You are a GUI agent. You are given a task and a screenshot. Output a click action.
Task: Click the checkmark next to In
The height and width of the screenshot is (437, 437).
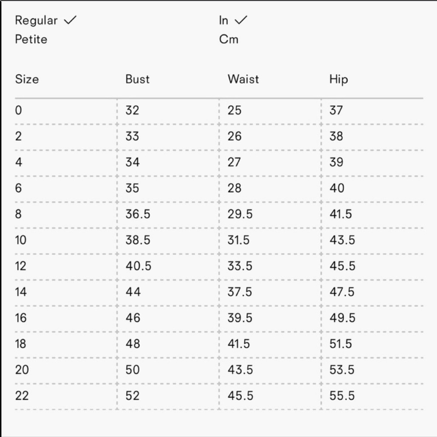coord(241,20)
